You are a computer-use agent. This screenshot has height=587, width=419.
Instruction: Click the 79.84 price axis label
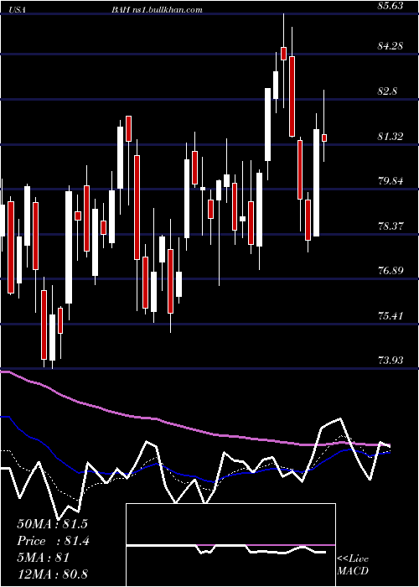tap(391, 181)
